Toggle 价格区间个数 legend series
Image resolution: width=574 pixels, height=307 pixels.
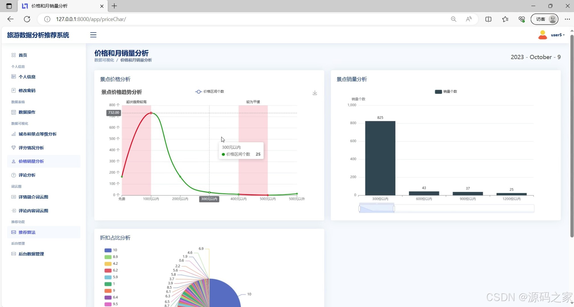(x=210, y=92)
